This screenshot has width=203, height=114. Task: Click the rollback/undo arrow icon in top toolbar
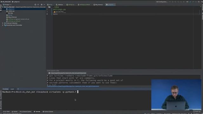tap(199, 2)
